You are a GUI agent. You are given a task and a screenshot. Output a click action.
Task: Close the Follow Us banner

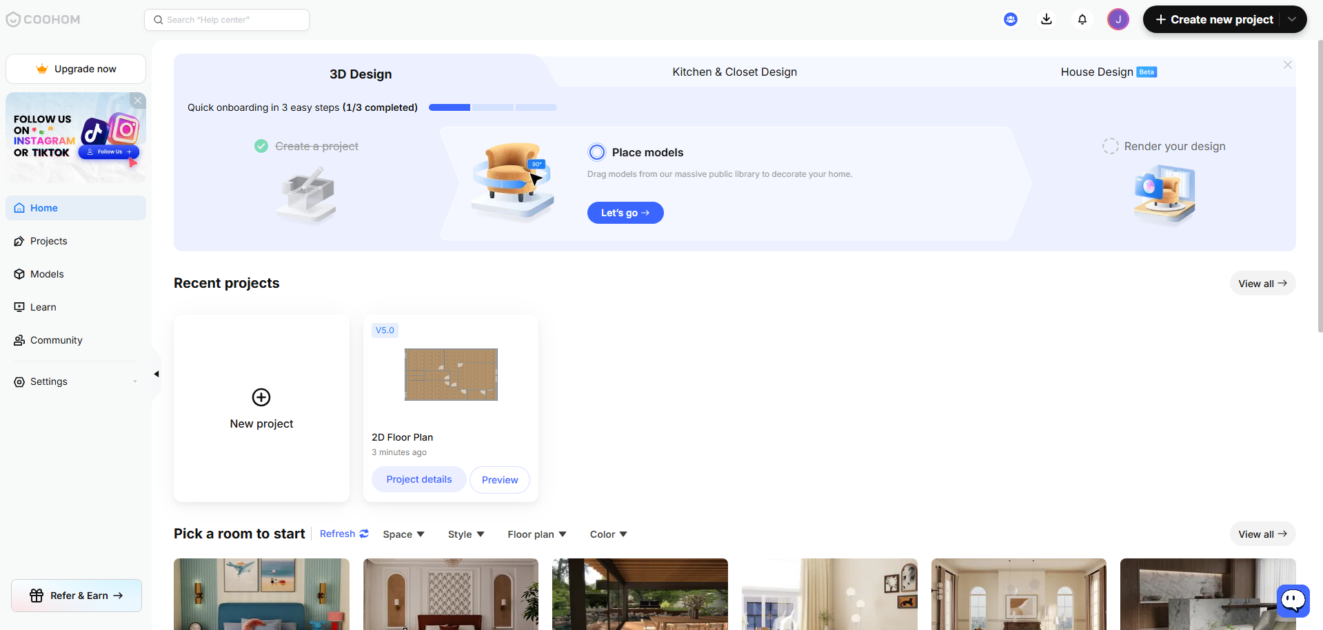pyautogui.click(x=138, y=101)
